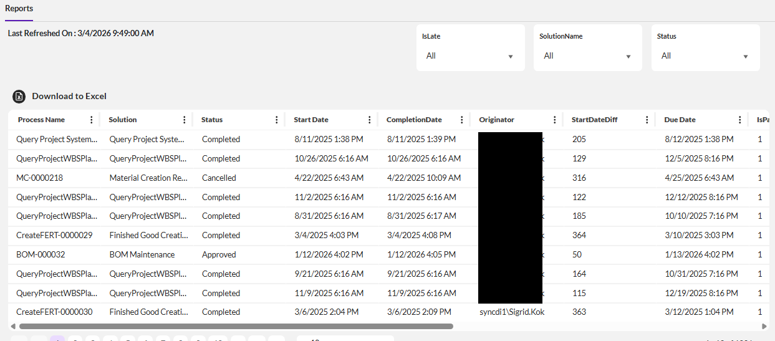Click the Excel file download icon
This screenshot has height=341, width=775.
click(x=19, y=97)
